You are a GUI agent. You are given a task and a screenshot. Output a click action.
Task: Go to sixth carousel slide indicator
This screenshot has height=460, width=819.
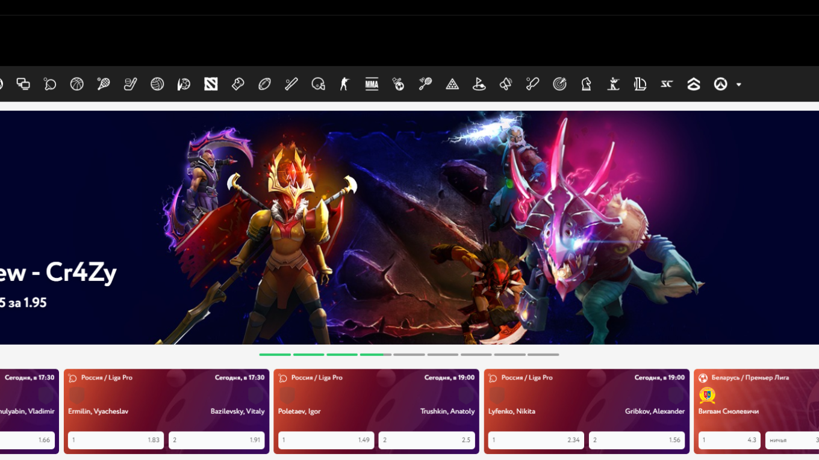pyautogui.click(x=443, y=355)
